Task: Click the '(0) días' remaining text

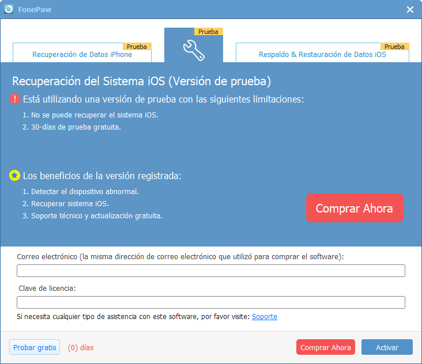Action: [x=81, y=348]
